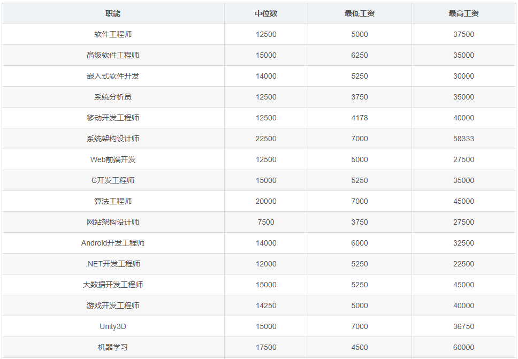The height and width of the screenshot is (359, 518).
Task: Click the 最低工资 column header
Action: pyautogui.click(x=360, y=13)
